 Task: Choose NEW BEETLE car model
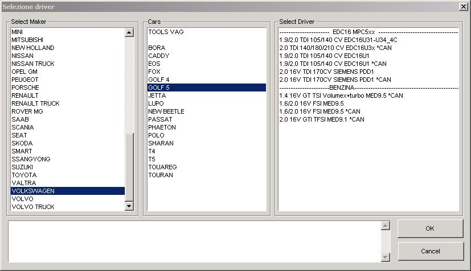(x=207, y=111)
